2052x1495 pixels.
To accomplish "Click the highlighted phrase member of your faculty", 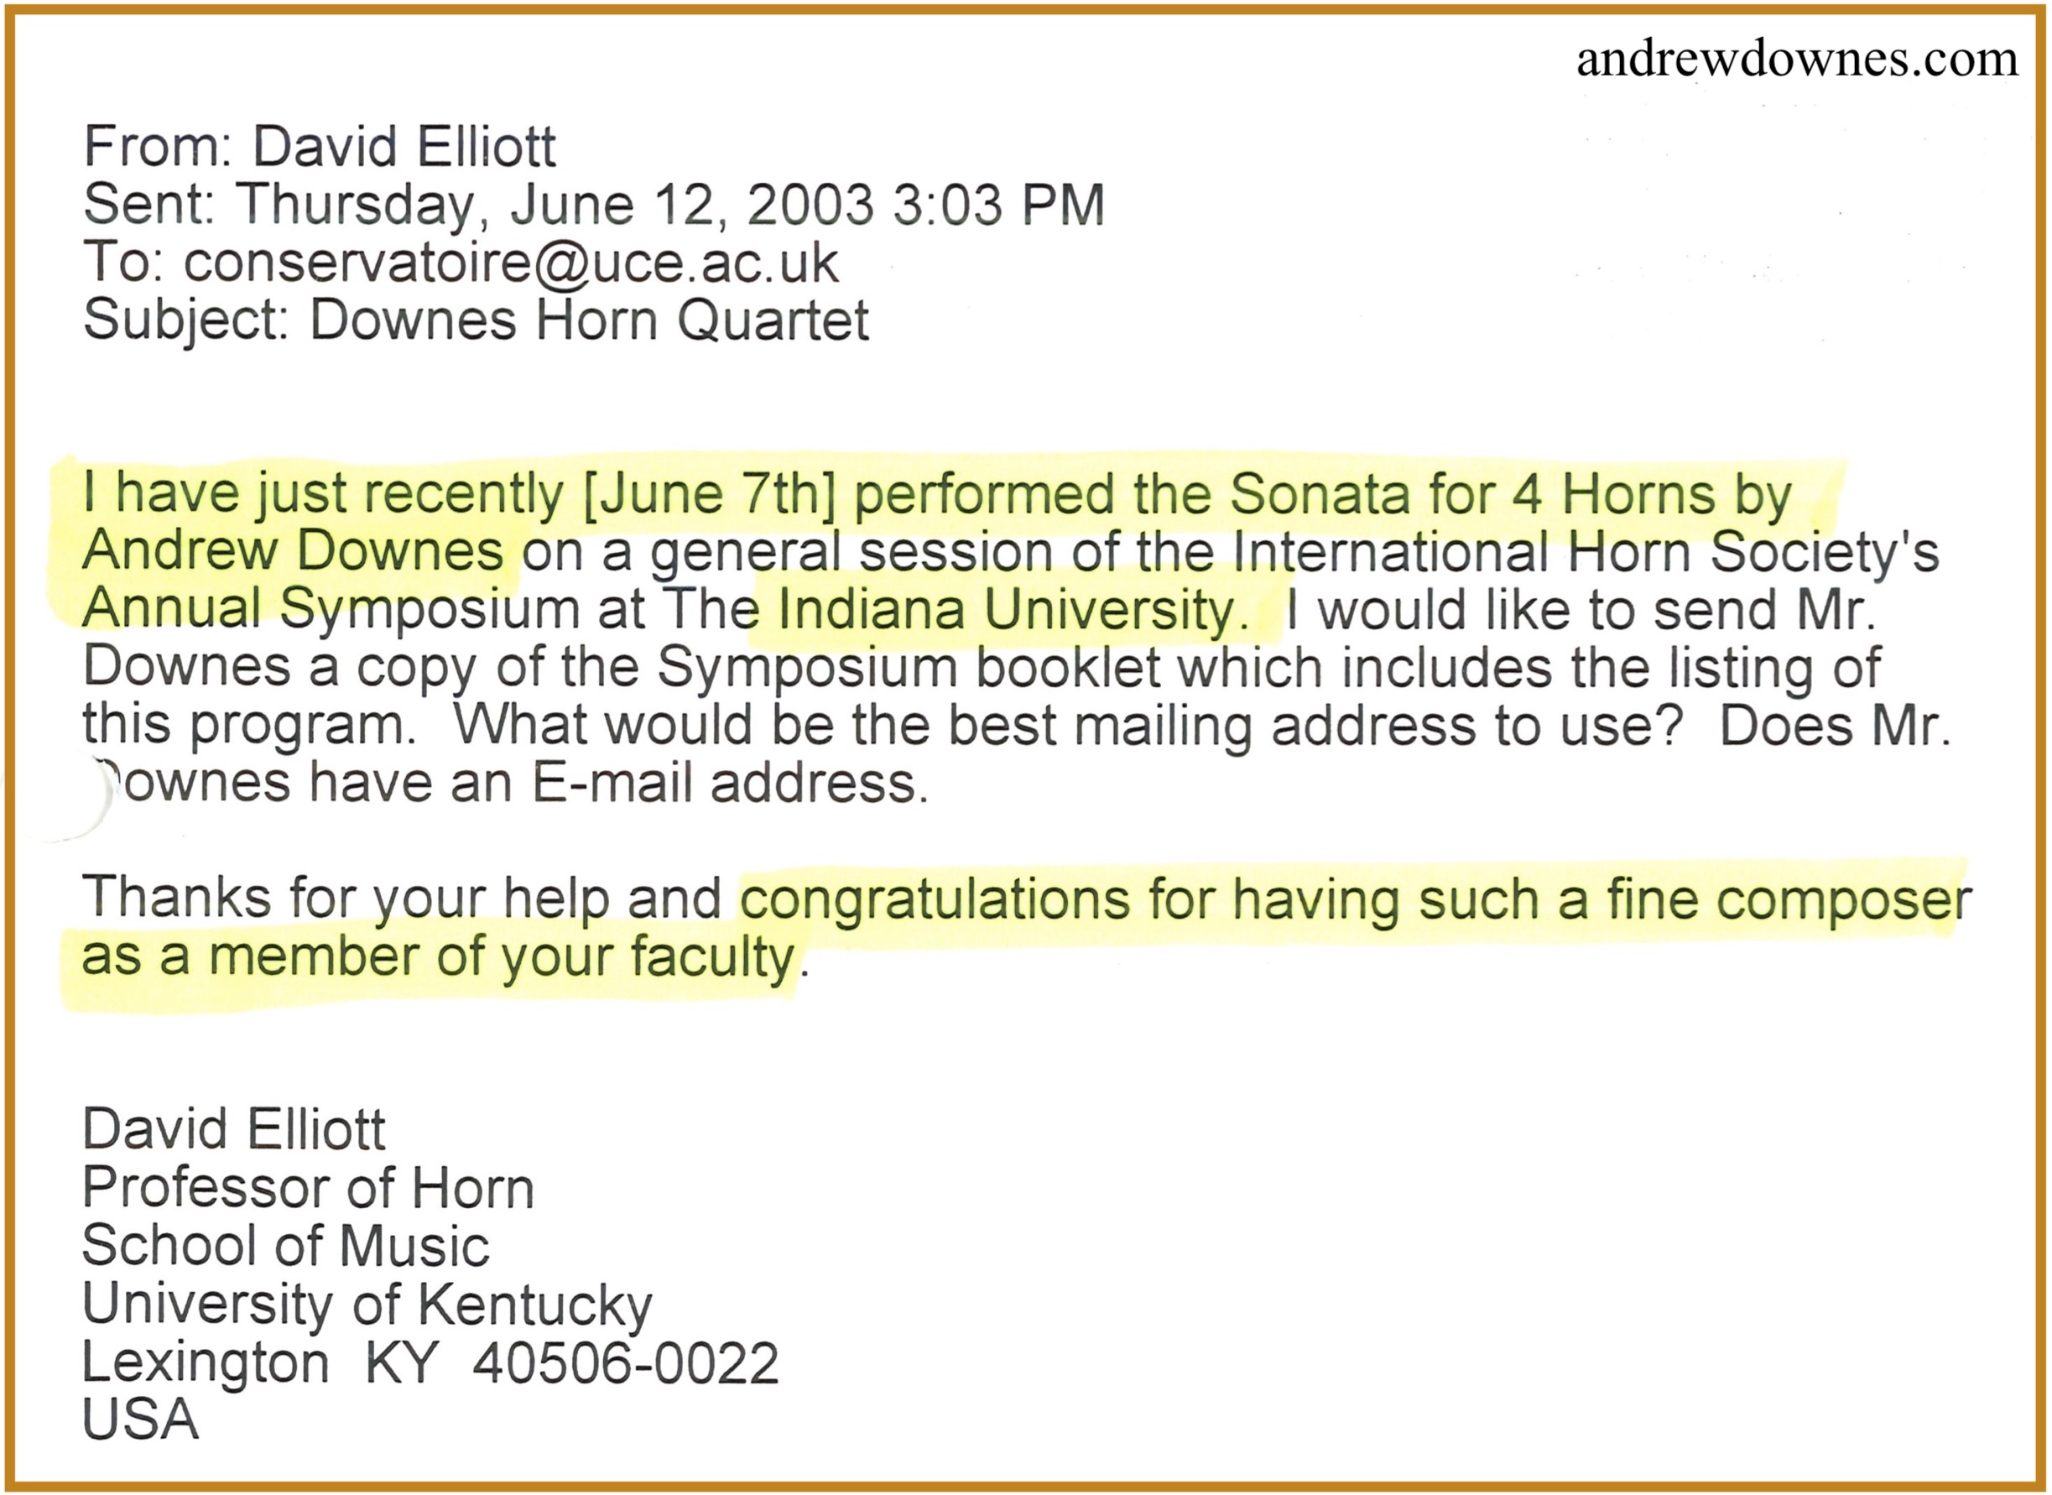I will 503,957.
